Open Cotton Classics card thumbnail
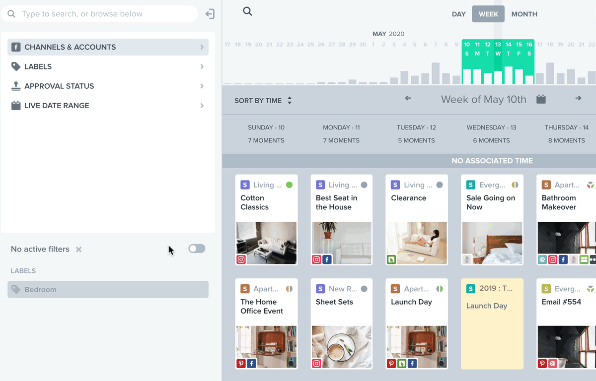This screenshot has width=596, height=381. tap(266, 243)
